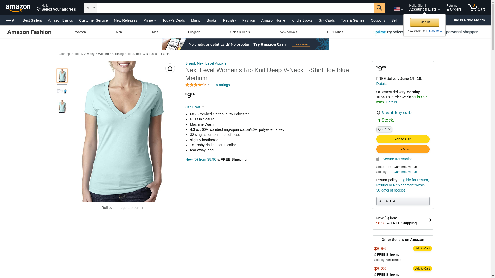Click the star rating icons

point(196,85)
